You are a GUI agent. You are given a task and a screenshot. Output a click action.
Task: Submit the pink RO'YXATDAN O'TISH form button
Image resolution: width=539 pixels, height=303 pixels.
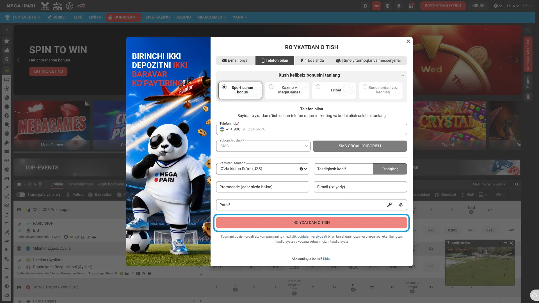point(311,223)
